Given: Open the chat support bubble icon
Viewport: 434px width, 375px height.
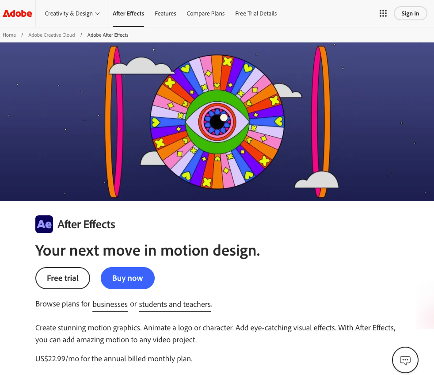Looking at the screenshot, I should pyautogui.click(x=405, y=360).
